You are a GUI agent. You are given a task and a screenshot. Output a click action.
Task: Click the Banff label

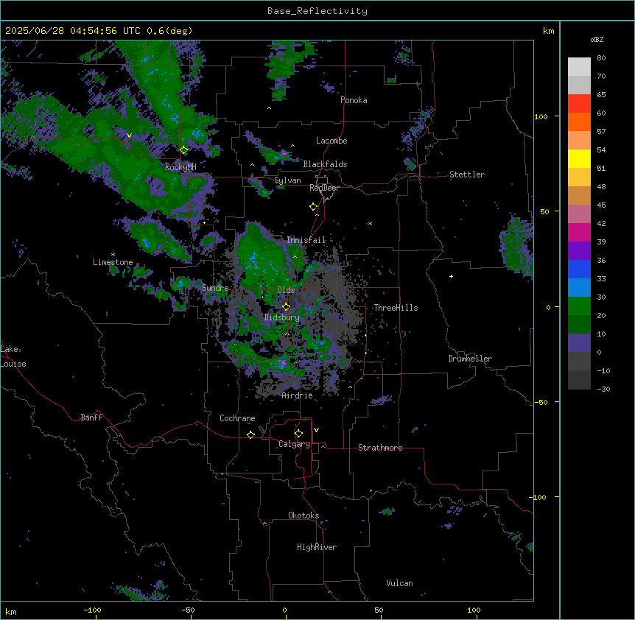91,418
